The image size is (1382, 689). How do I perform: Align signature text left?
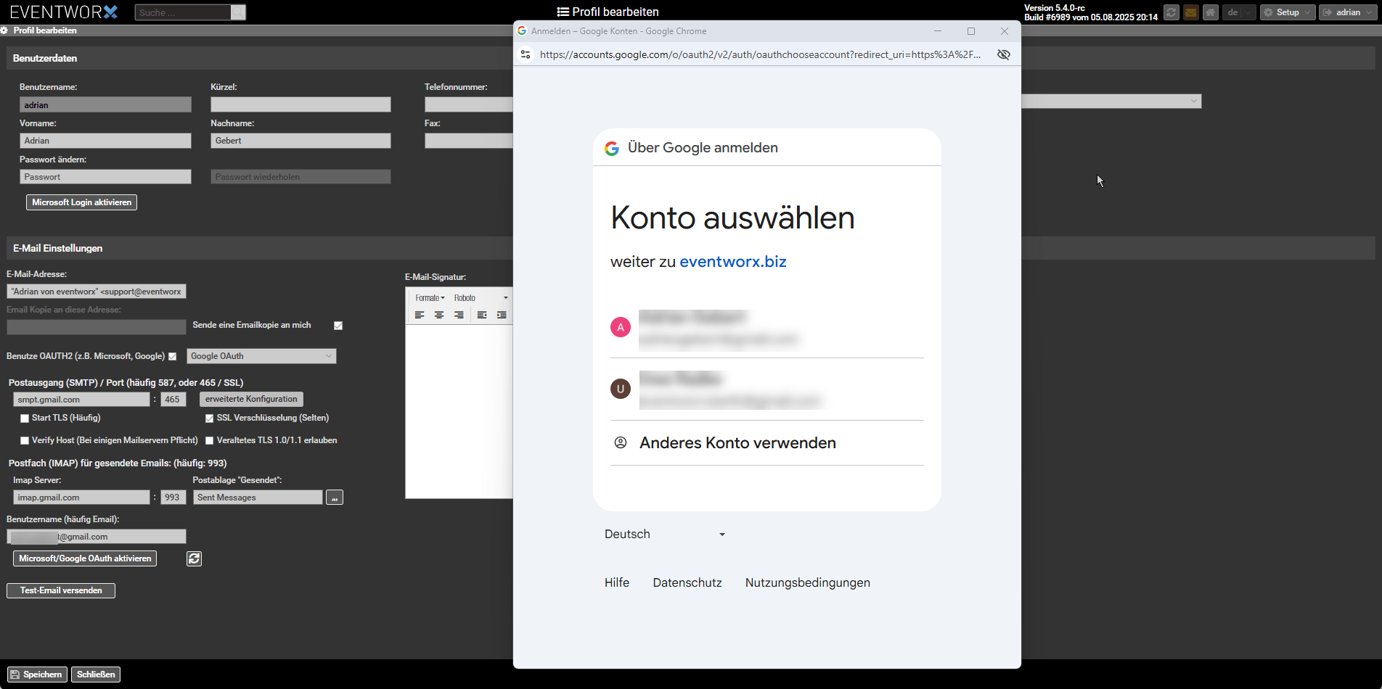click(x=420, y=315)
